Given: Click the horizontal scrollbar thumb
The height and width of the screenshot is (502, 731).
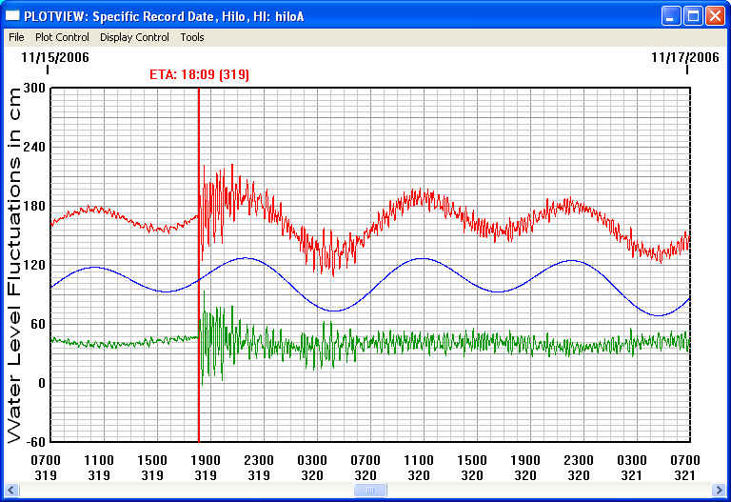Looking at the screenshot, I should tap(368, 491).
